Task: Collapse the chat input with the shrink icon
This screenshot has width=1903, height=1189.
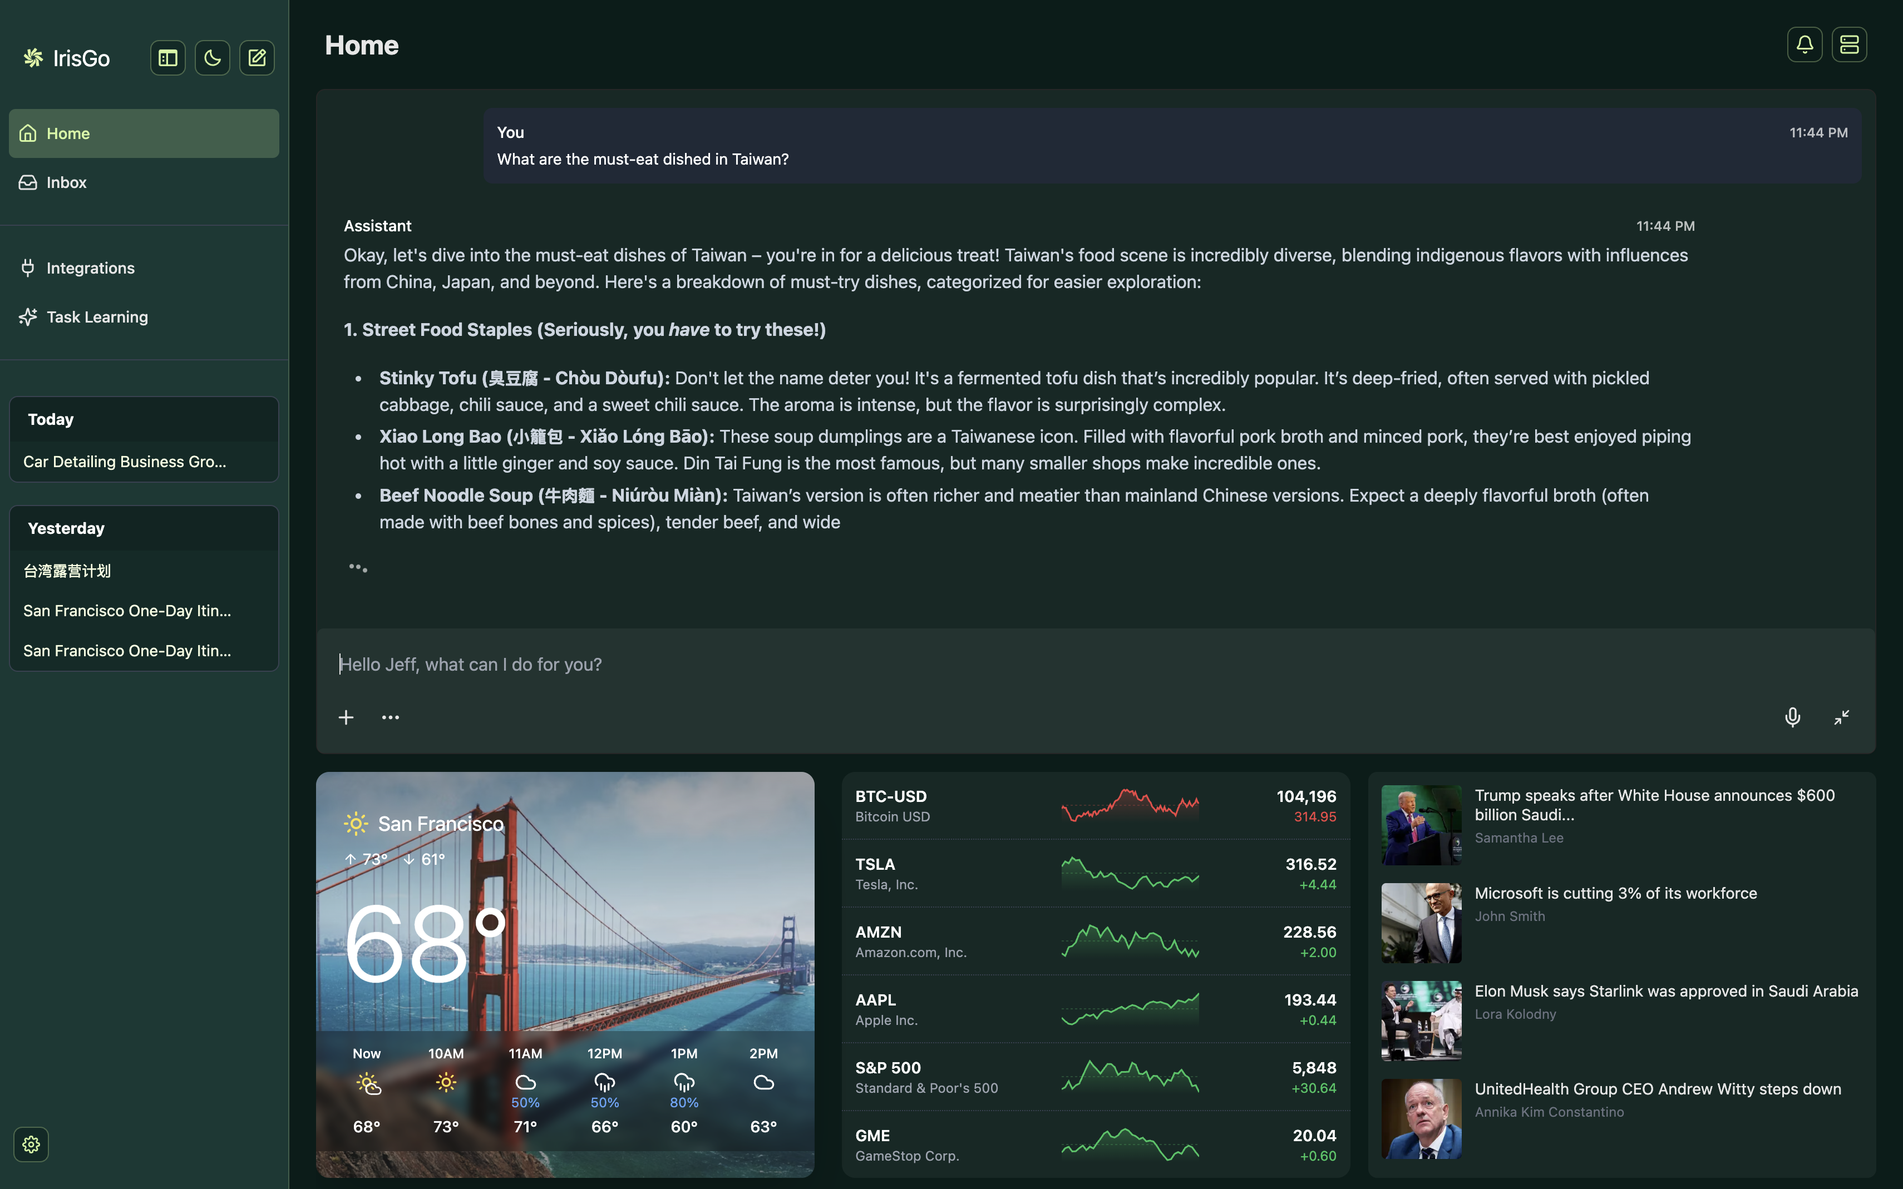Action: (1842, 717)
